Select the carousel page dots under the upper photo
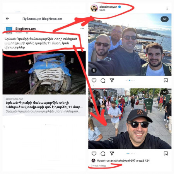This screenshot has height=174, width=174. point(130,80)
